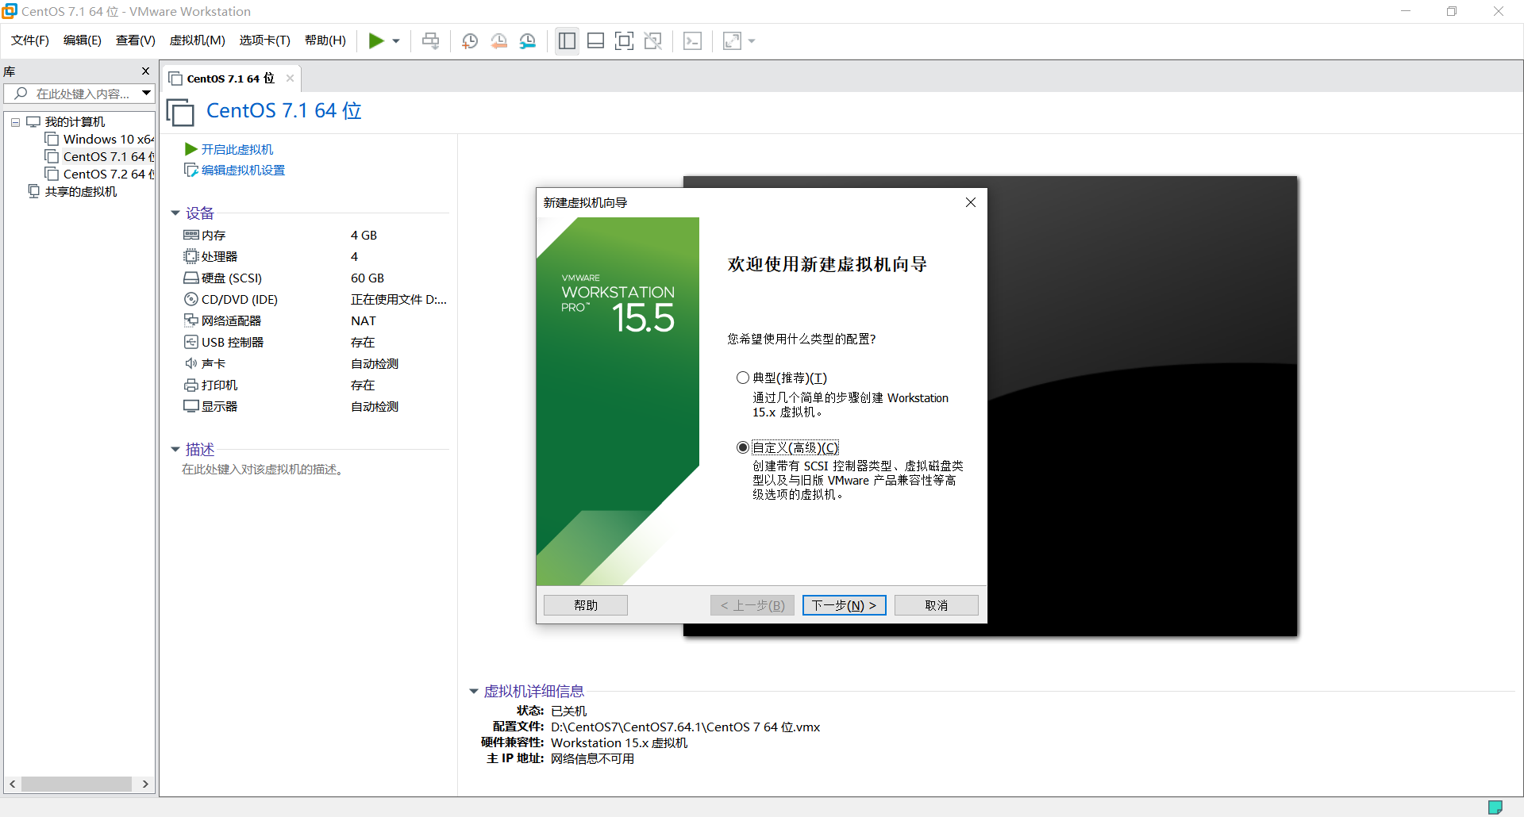Revert to snapshot toolbar icon
This screenshot has width=1524, height=817.
click(499, 41)
